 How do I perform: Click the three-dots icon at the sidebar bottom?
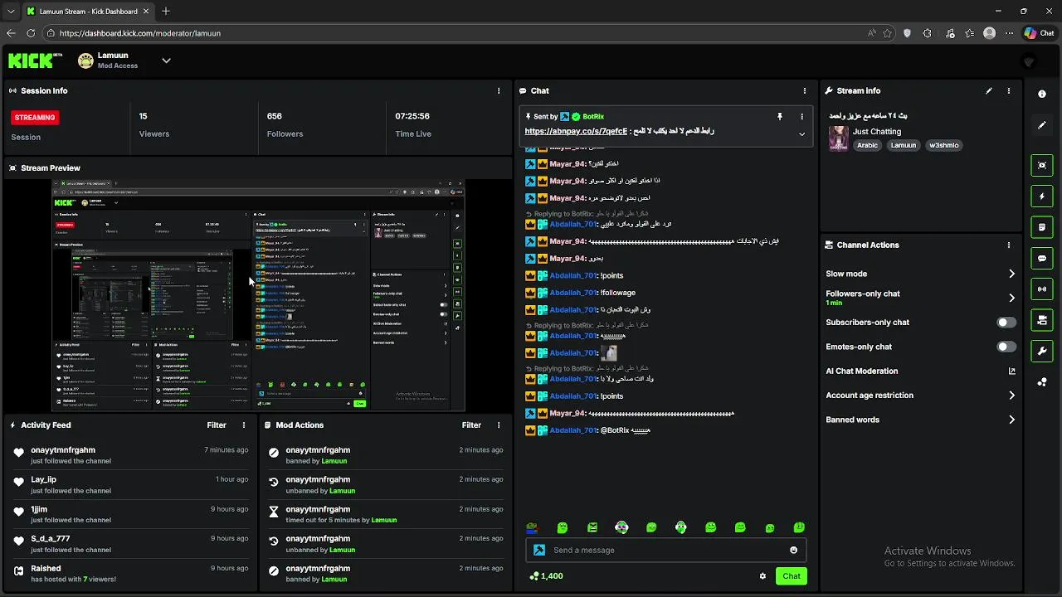pos(1042,382)
